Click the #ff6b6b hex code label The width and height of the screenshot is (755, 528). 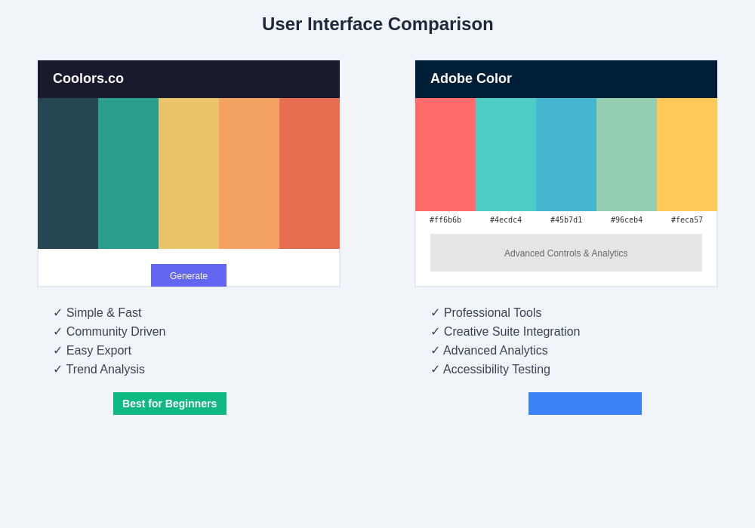(445, 220)
